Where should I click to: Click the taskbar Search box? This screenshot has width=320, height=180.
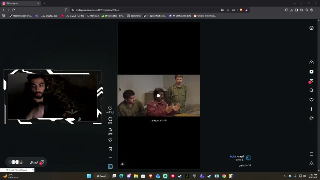point(102,176)
